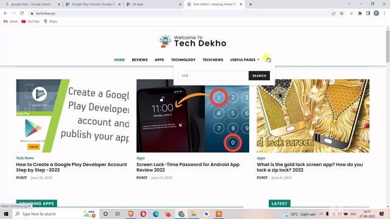The width and height of the screenshot is (390, 219).
Task: Open the YouTube bookmark
Action: coord(30,21)
